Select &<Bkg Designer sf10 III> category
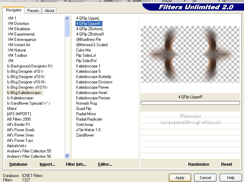The image size is (244, 182). click(x=26, y=82)
